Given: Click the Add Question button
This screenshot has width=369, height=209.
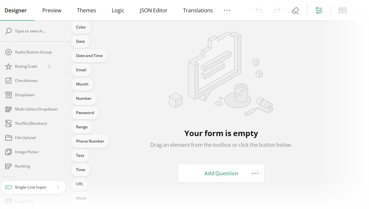Looking at the screenshot, I should (x=221, y=173).
